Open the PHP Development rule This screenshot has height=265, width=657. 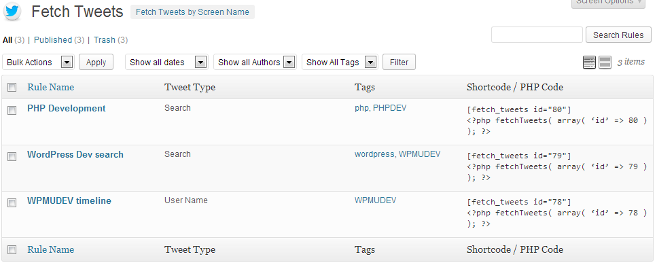[66, 108]
